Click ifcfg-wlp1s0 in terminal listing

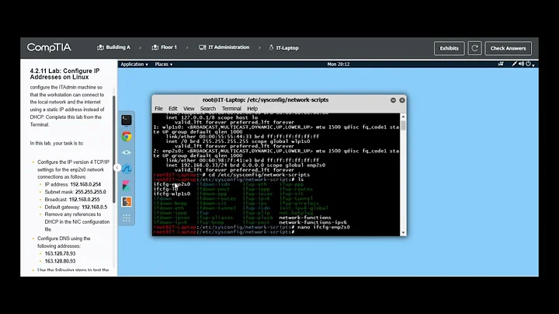point(172,194)
